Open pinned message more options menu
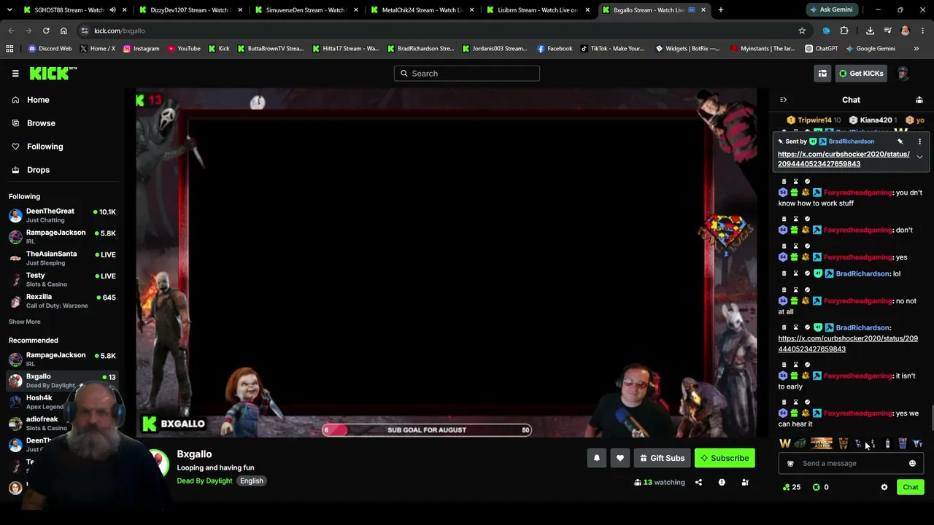Viewport: 934px width, 525px height. 919,141
